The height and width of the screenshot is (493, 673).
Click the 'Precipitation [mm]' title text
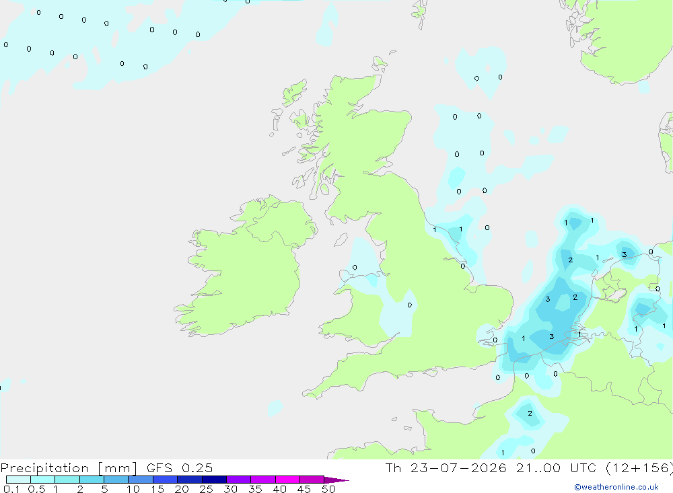tap(69, 468)
